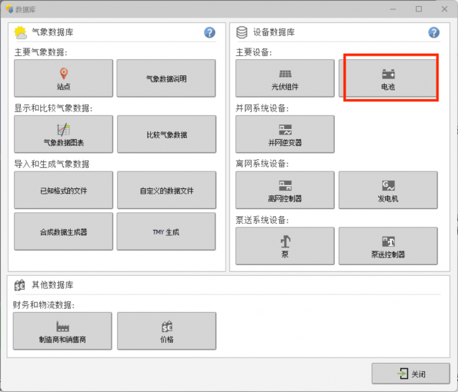
Task: Open the 站点 (Sites) weather database
Action: tap(63, 78)
